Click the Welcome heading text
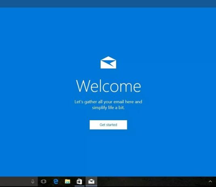 [108, 86]
